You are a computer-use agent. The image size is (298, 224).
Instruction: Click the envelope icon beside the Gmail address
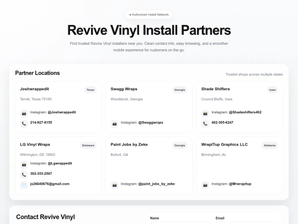tap(24, 185)
